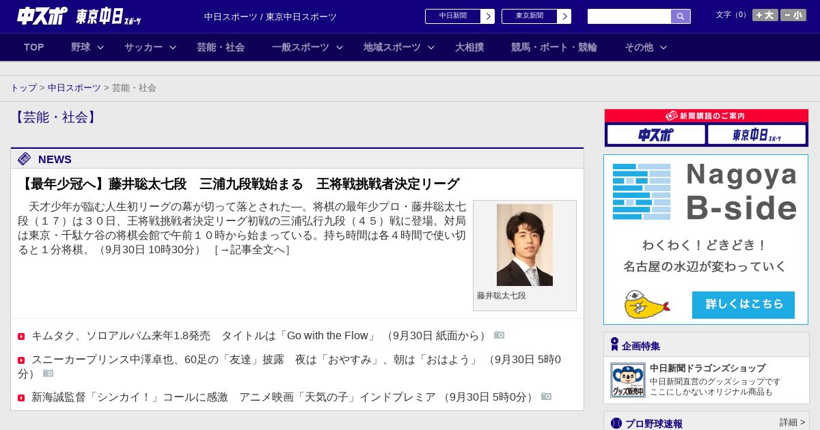Click the 中スポ subscription banner button
The image size is (820, 430).
[x=656, y=134]
